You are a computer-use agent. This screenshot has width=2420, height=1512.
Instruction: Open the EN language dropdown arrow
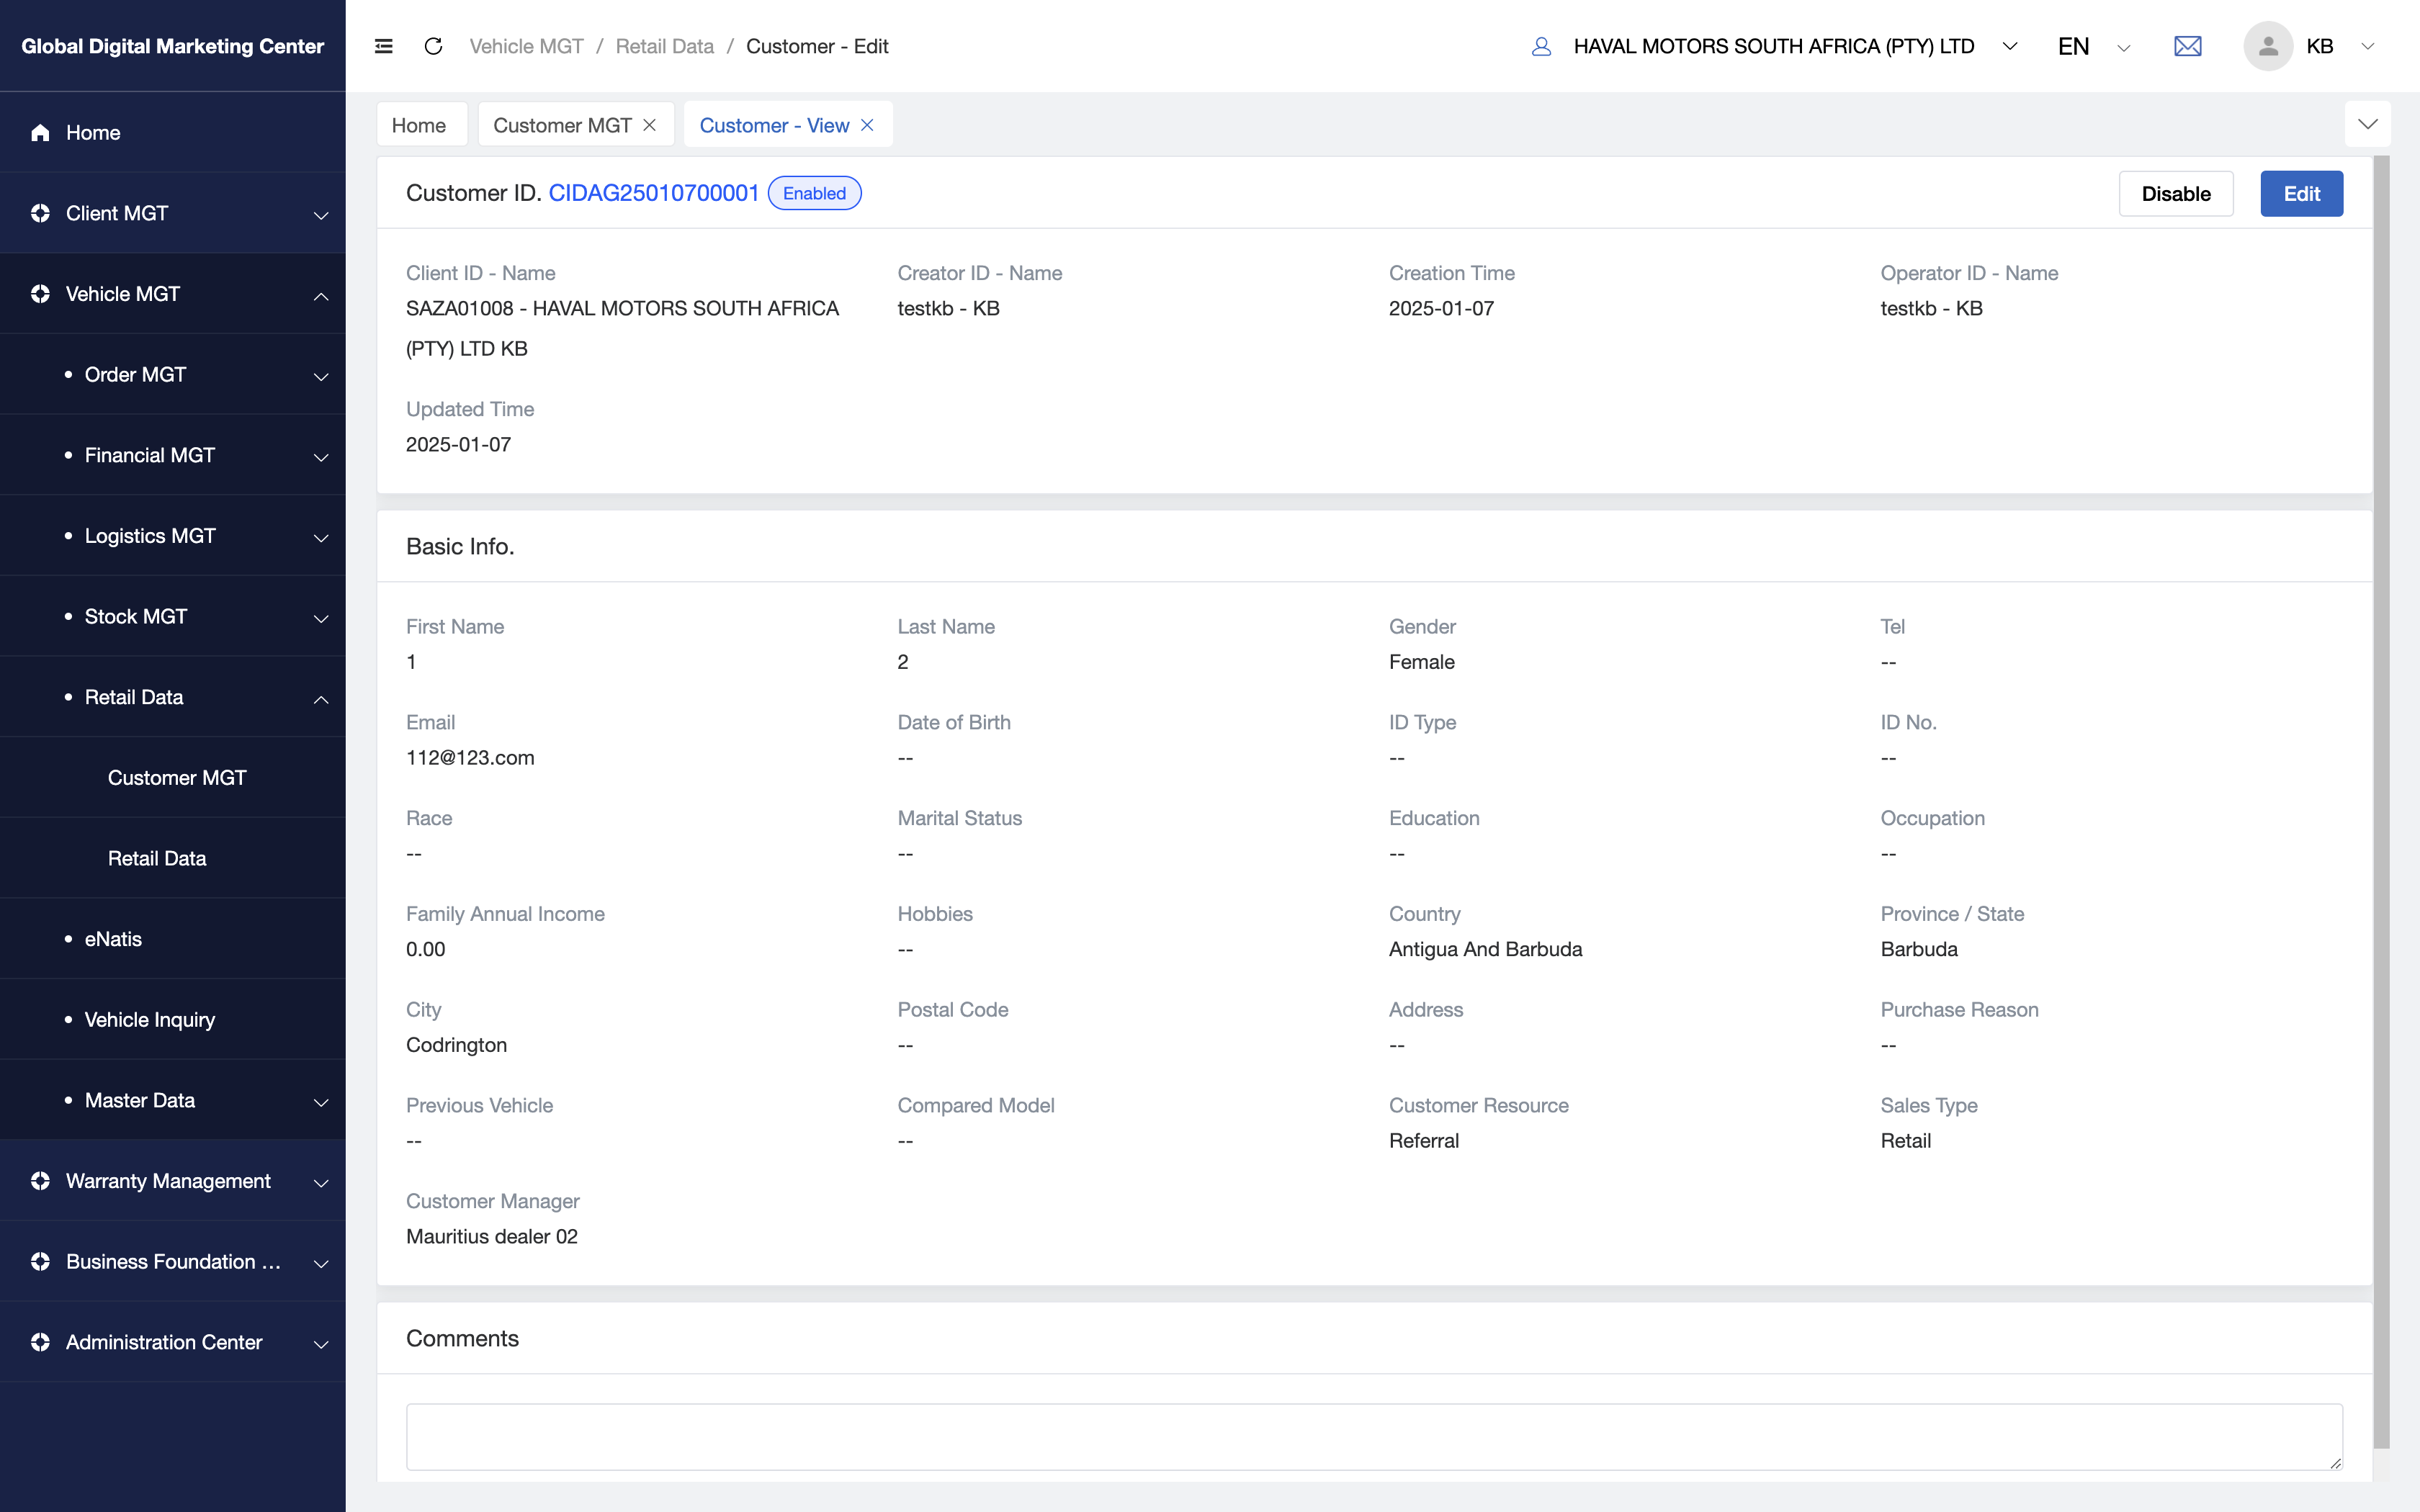(x=2124, y=47)
